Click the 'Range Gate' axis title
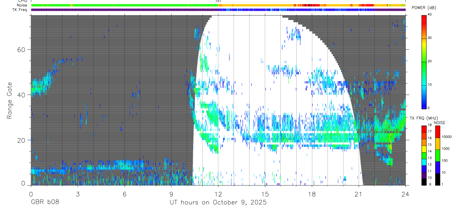The width and height of the screenshot is (456, 210). click(x=10, y=100)
